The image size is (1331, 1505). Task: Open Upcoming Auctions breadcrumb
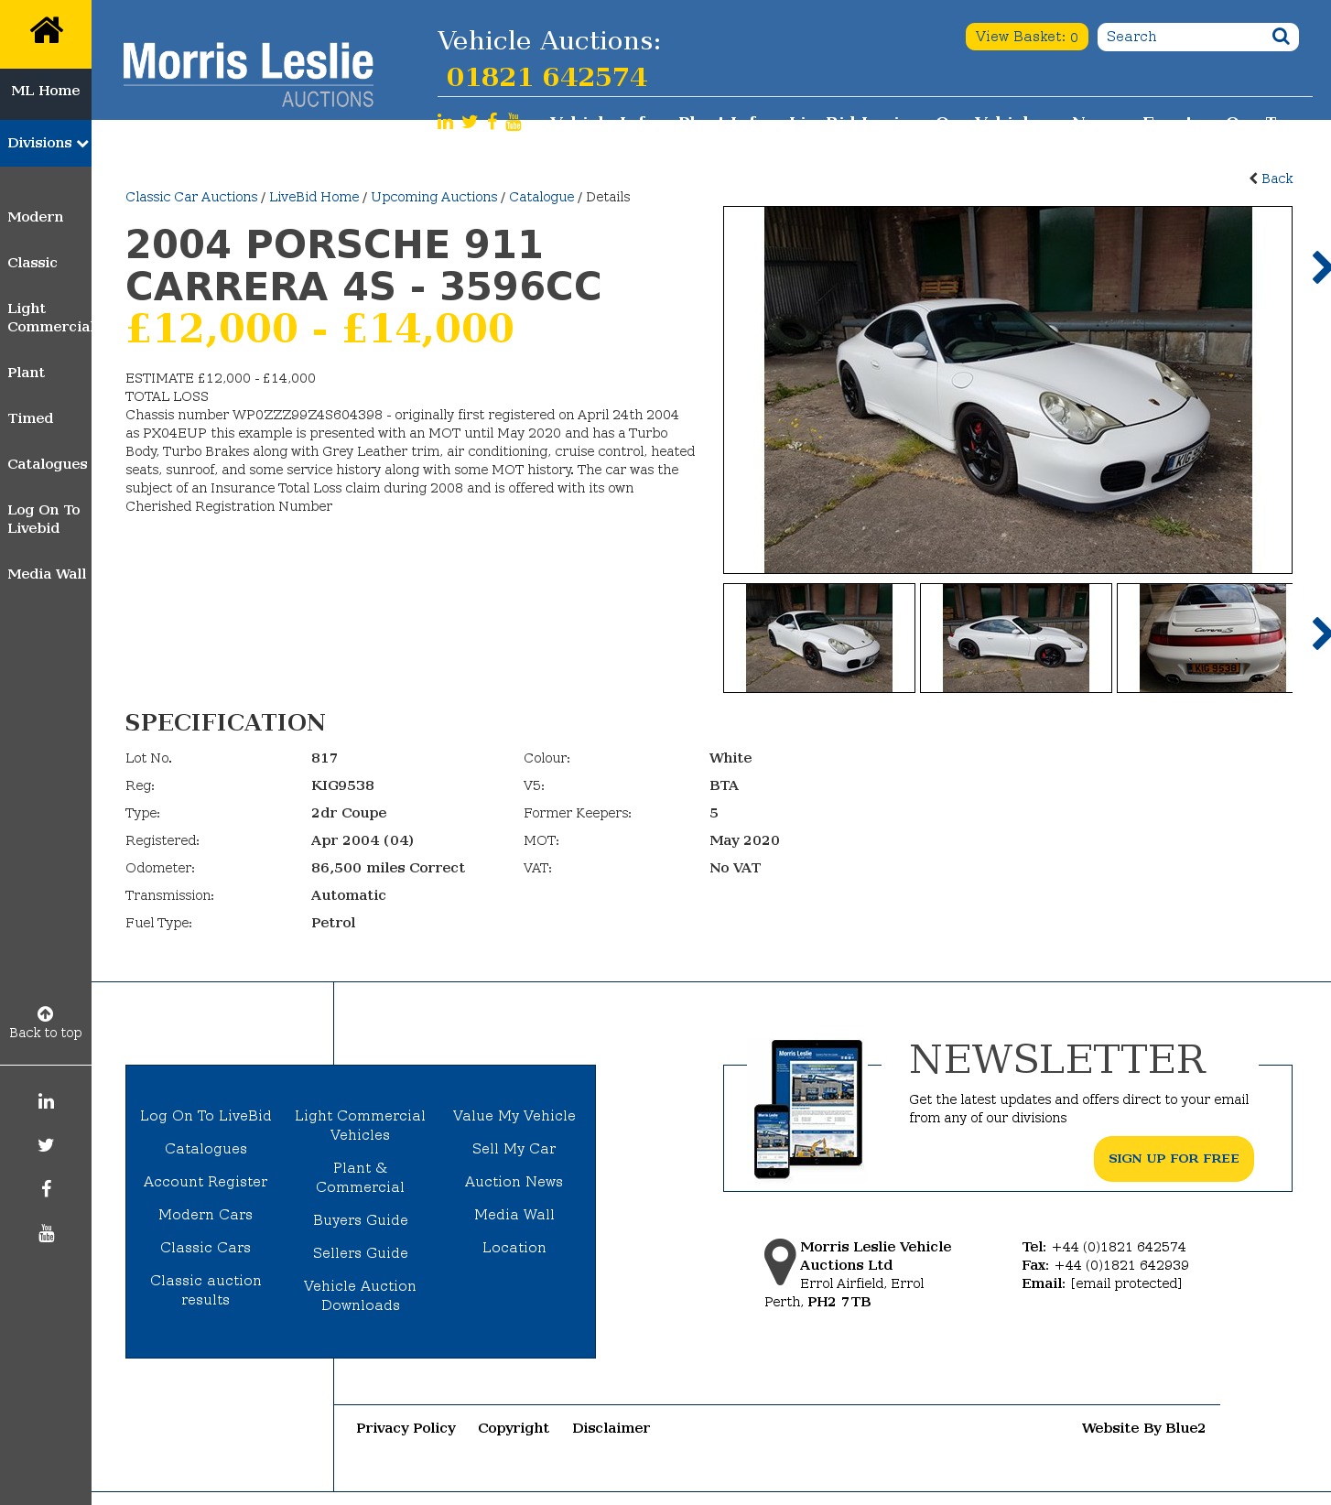click(434, 197)
